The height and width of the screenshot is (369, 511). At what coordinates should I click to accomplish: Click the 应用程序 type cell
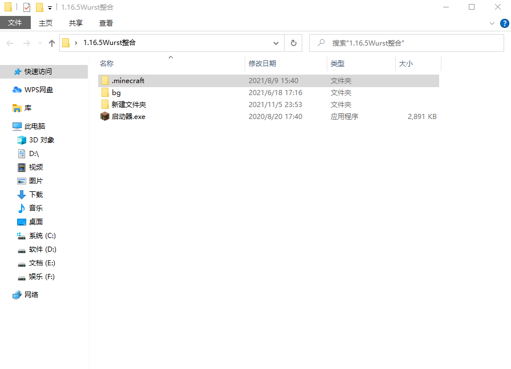[x=344, y=117]
